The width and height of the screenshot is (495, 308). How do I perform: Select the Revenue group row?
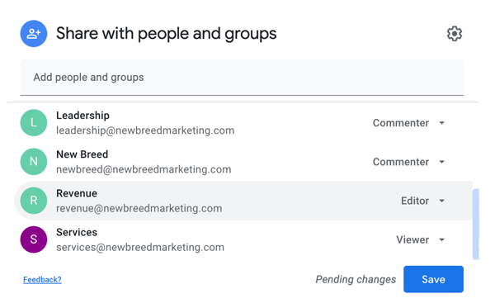pyautogui.click(x=243, y=201)
